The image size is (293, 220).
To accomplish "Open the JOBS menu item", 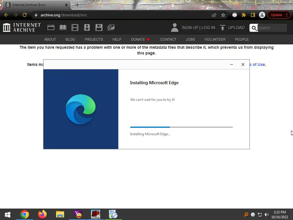I will (x=190, y=40).
